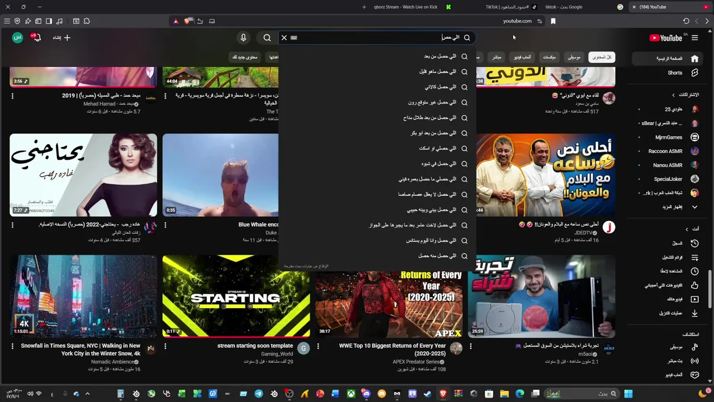Screen dimensions: 714x402
Task: Open the on-screen keyboard icon in search box
Action: [x=294, y=38]
